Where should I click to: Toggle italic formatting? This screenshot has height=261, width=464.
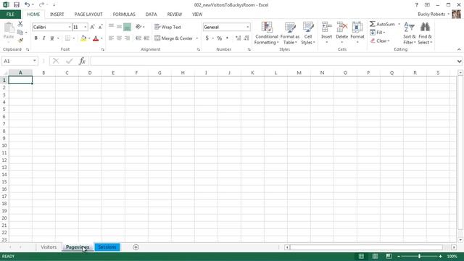point(43,38)
